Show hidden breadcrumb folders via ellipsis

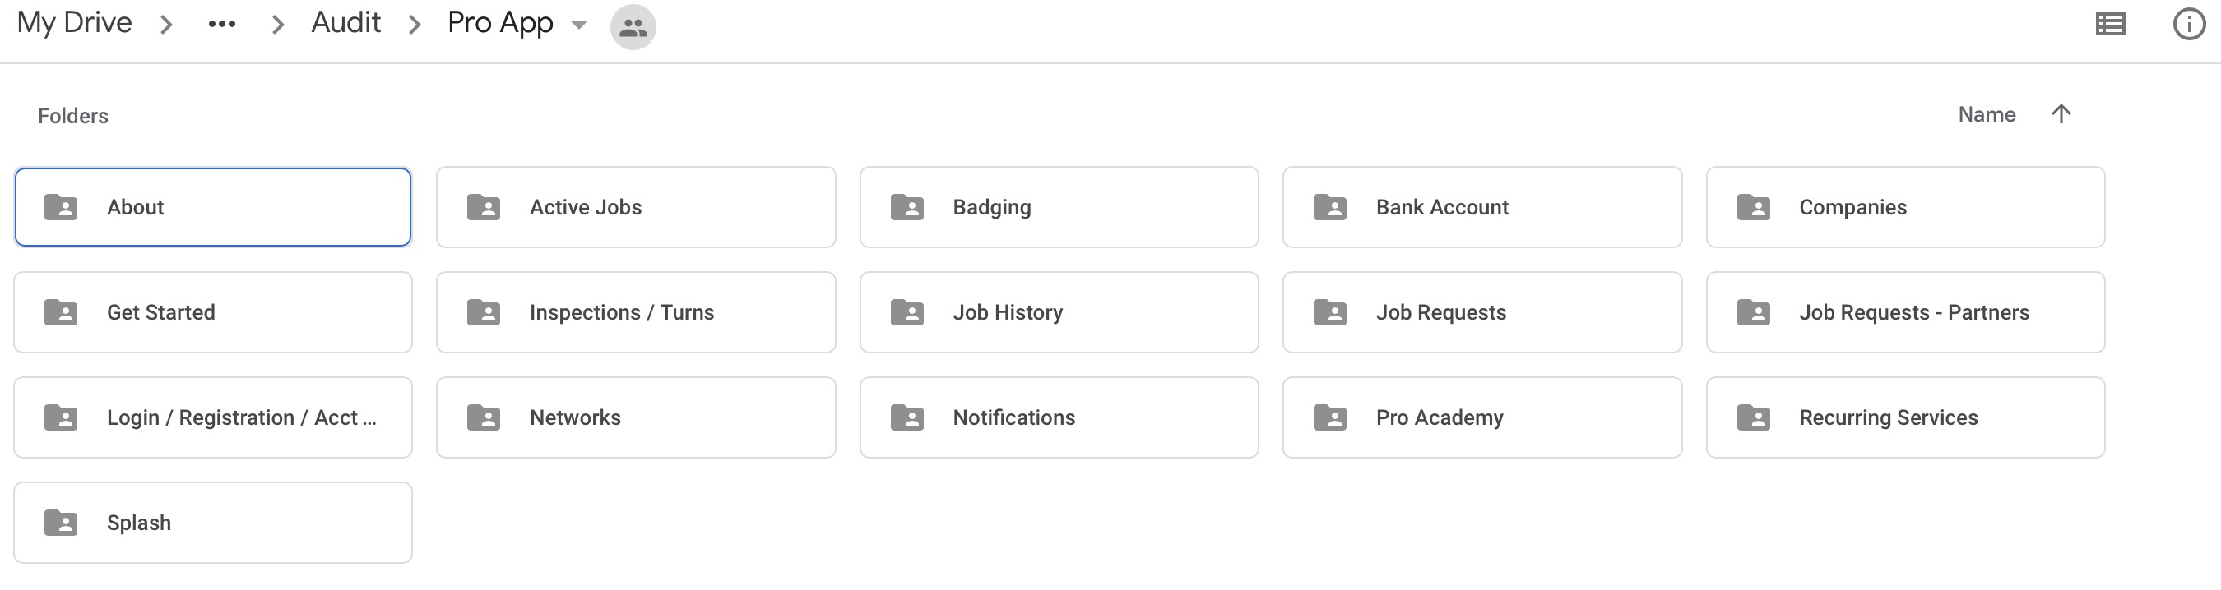(x=221, y=25)
